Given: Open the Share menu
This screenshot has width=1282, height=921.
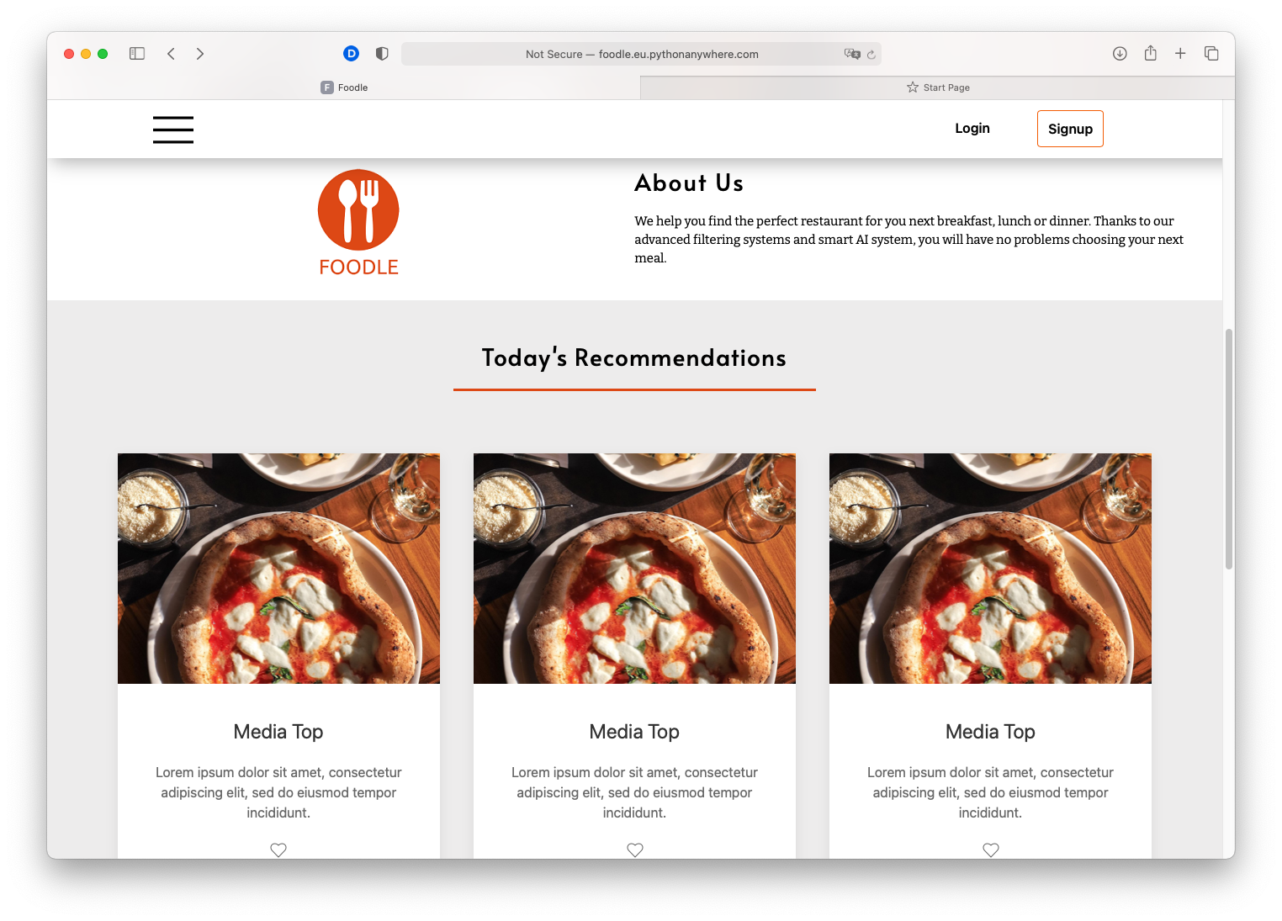Looking at the screenshot, I should (1151, 53).
